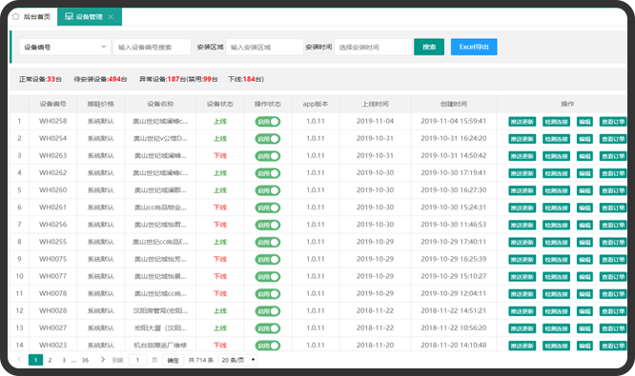Click 查看订单 for device WH0260
Image resolution: width=635 pixels, height=376 pixels.
tap(613, 190)
